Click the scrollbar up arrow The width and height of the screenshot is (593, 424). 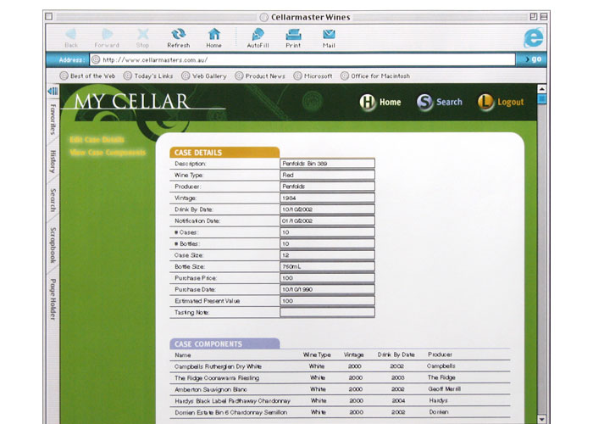click(541, 89)
